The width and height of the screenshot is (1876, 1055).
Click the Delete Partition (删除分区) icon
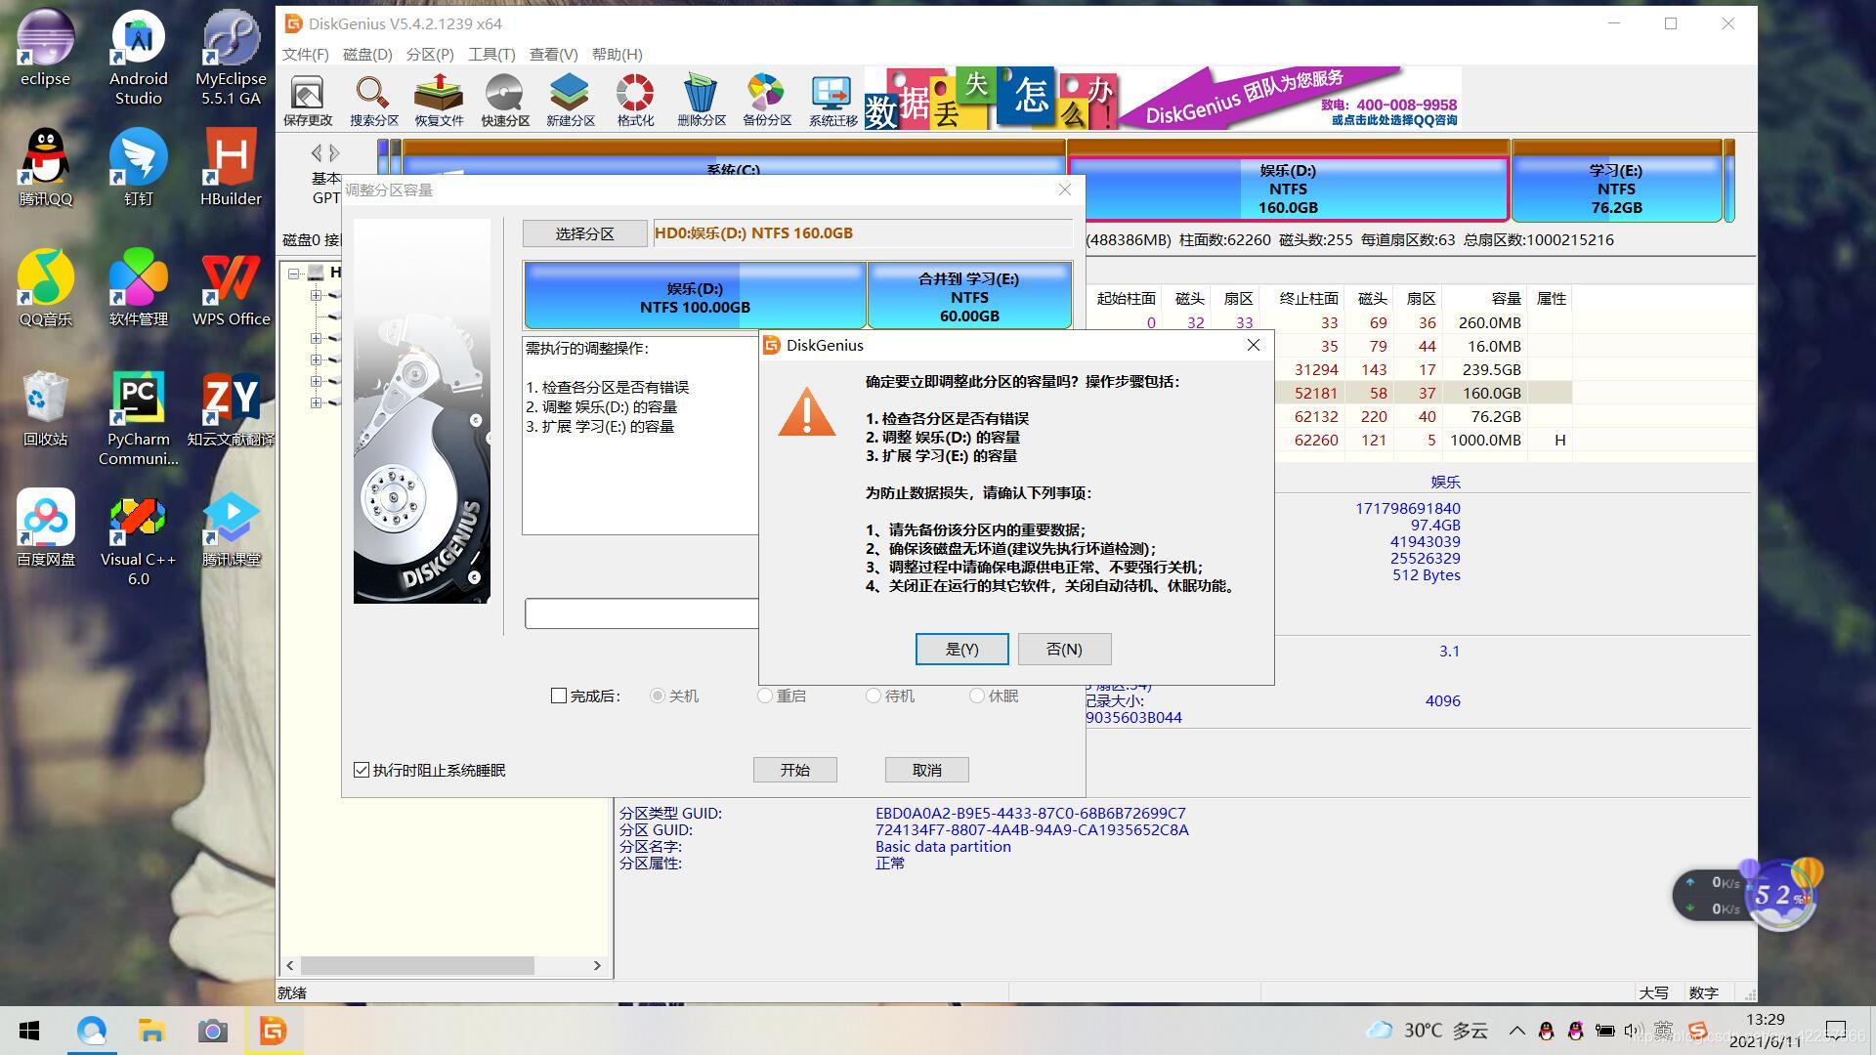pyautogui.click(x=701, y=101)
